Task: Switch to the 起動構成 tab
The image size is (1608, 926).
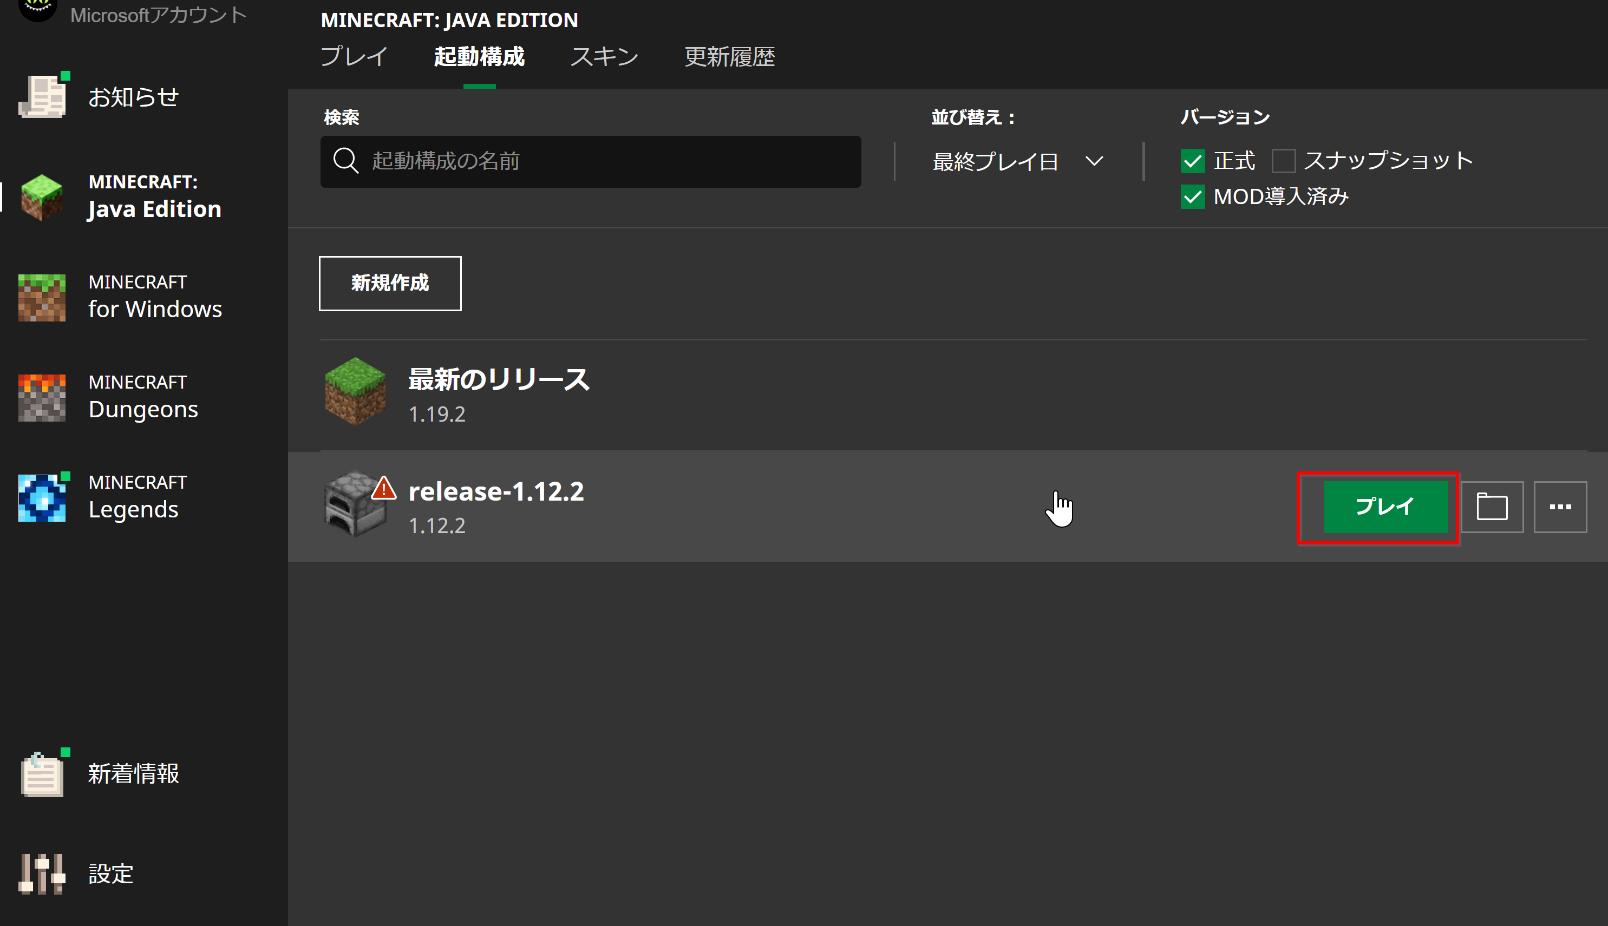Action: [x=479, y=57]
